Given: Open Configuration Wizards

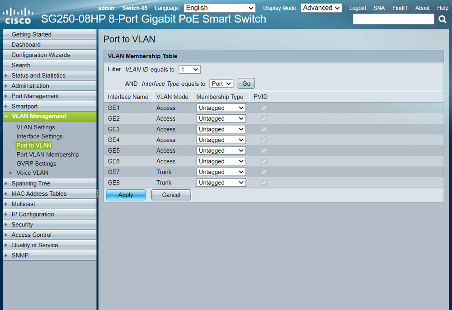Looking at the screenshot, I should (50, 55).
